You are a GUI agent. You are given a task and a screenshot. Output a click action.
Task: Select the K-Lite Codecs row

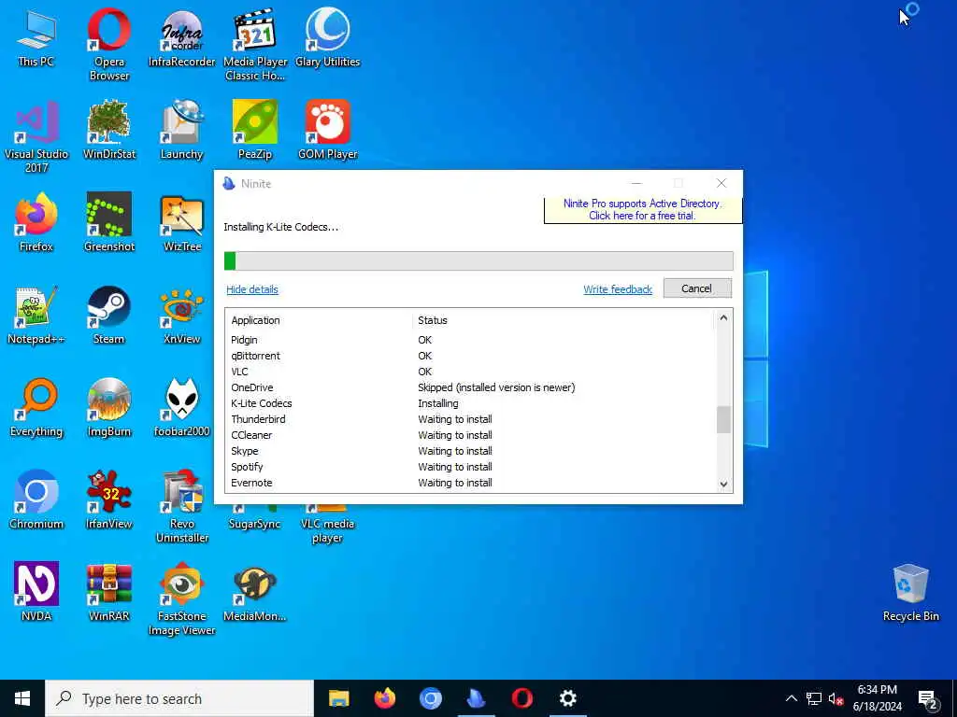pyautogui.click(x=470, y=403)
